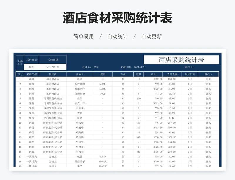Click the 东古酱油 product cell
Image resolution: width=235 pixels, height=180 pixels.
(80, 84)
